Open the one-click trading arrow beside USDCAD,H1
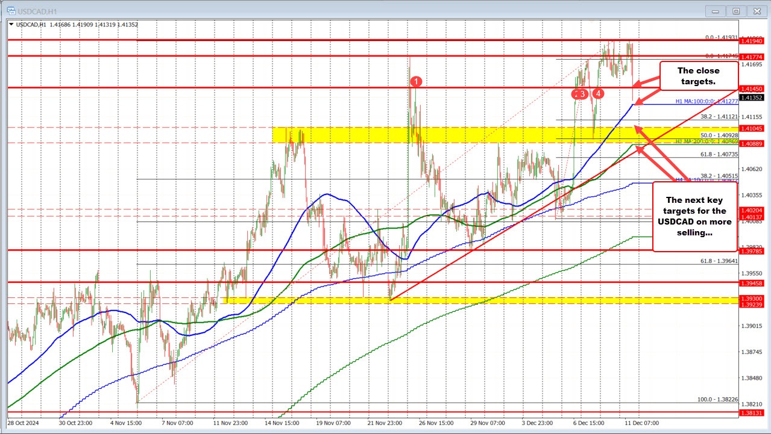 point(11,25)
